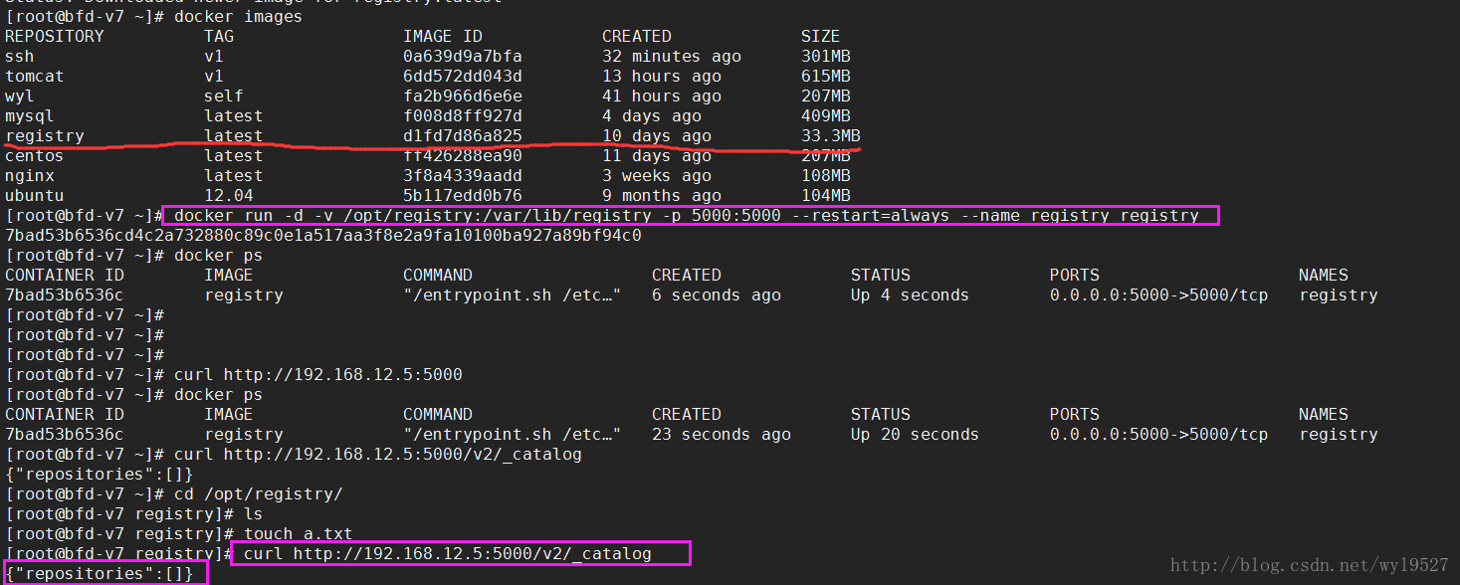Click '23 seconds ago' in docker ps output

tap(722, 434)
